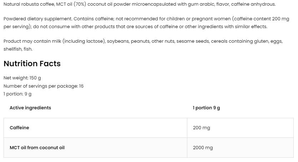This screenshot has width=298, height=162.
Task: Click the '1 portion 9 g' column header
Action: [x=206, y=108]
